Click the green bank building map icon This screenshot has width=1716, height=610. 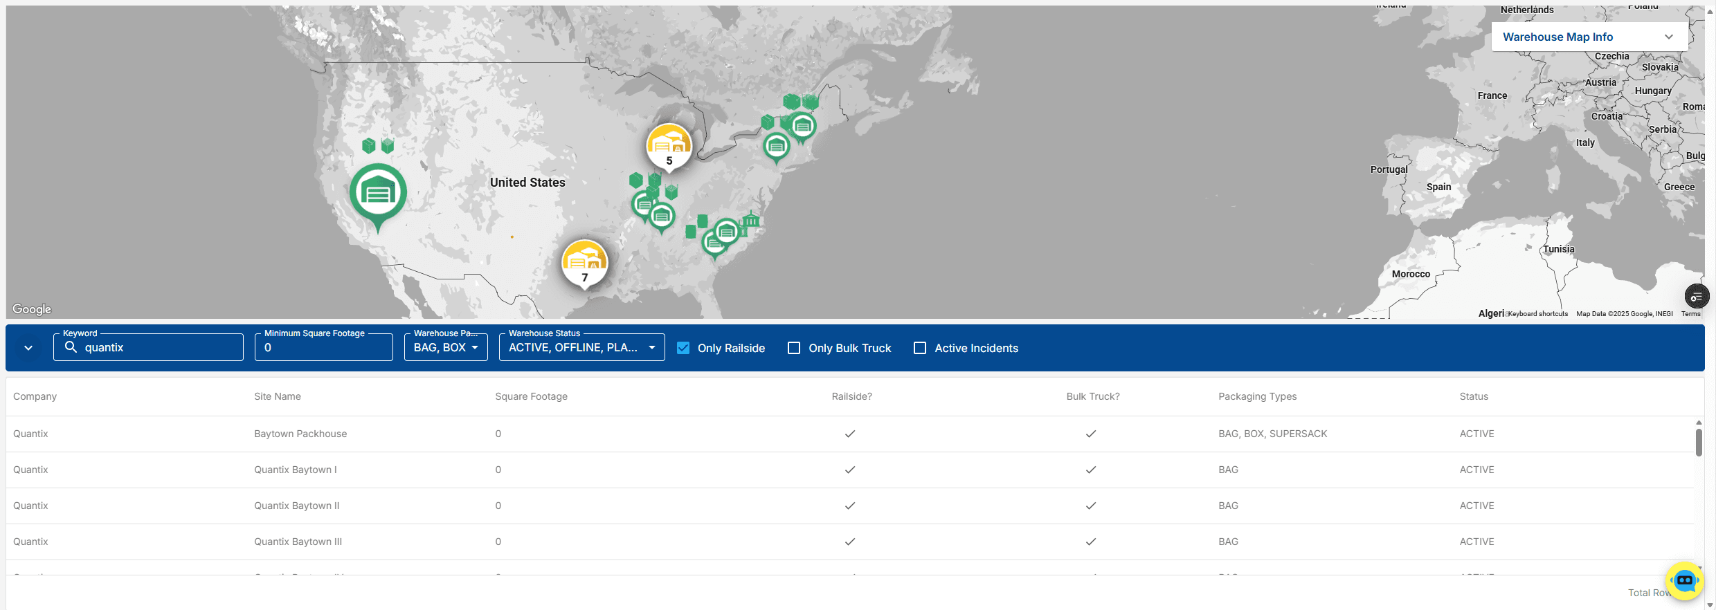coord(751,221)
